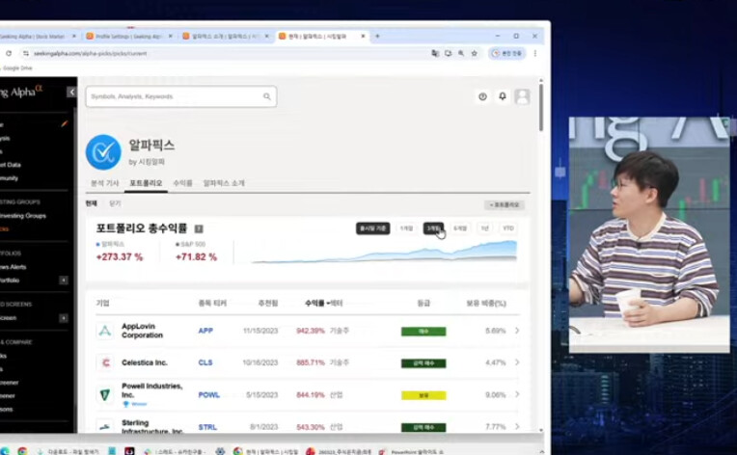The width and height of the screenshot is (737, 455).
Task: Select the YTD range
Action: pos(508,228)
